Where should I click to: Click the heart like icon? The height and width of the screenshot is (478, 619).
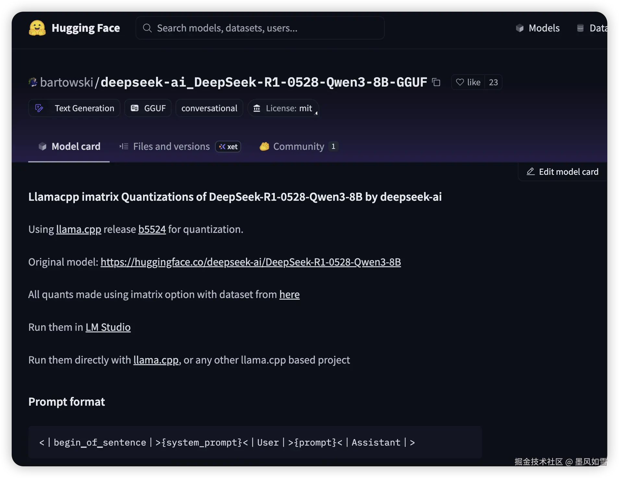460,82
